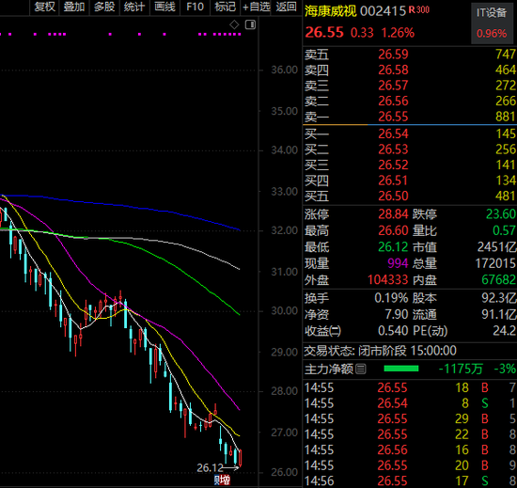Click the blue 财 event marker icon
The width and height of the screenshot is (517, 488).
pyautogui.click(x=217, y=480)
